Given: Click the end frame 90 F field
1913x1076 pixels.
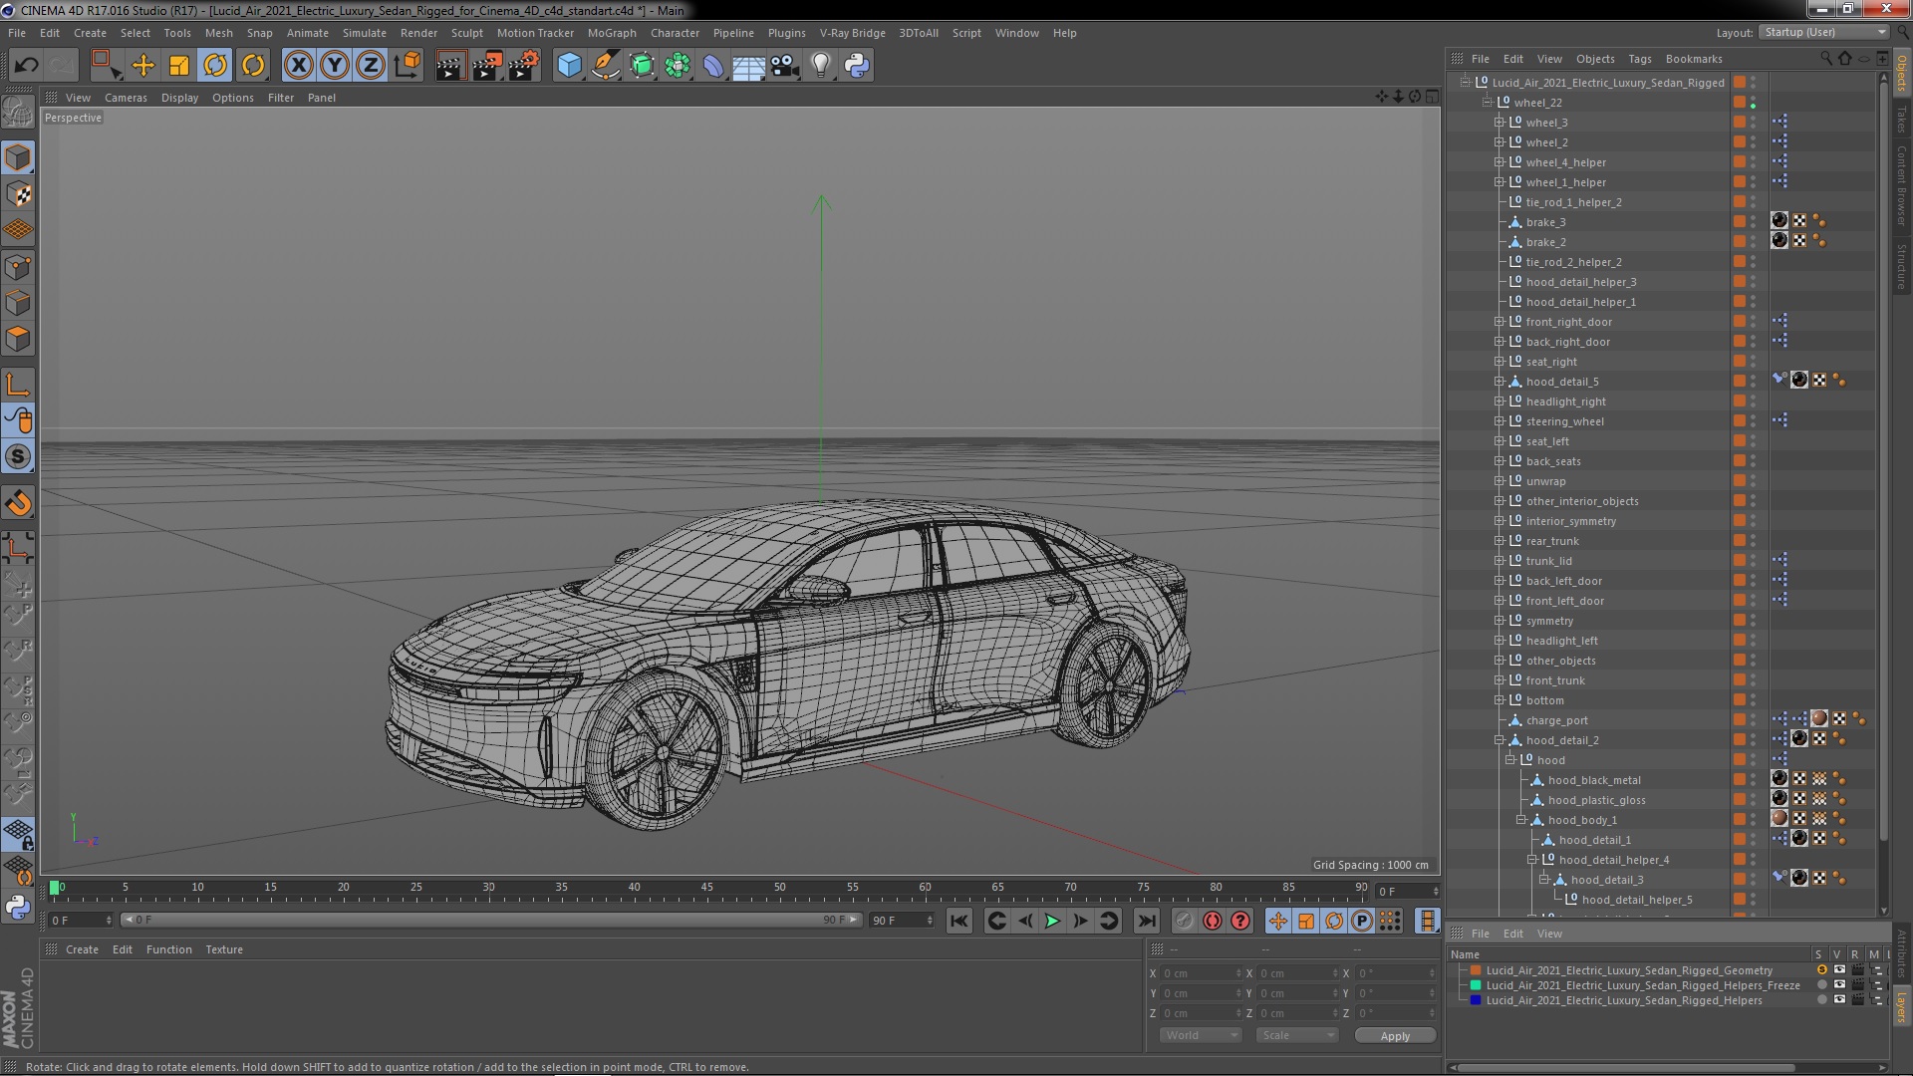Looking at the screenshot, I should [902, 920].
